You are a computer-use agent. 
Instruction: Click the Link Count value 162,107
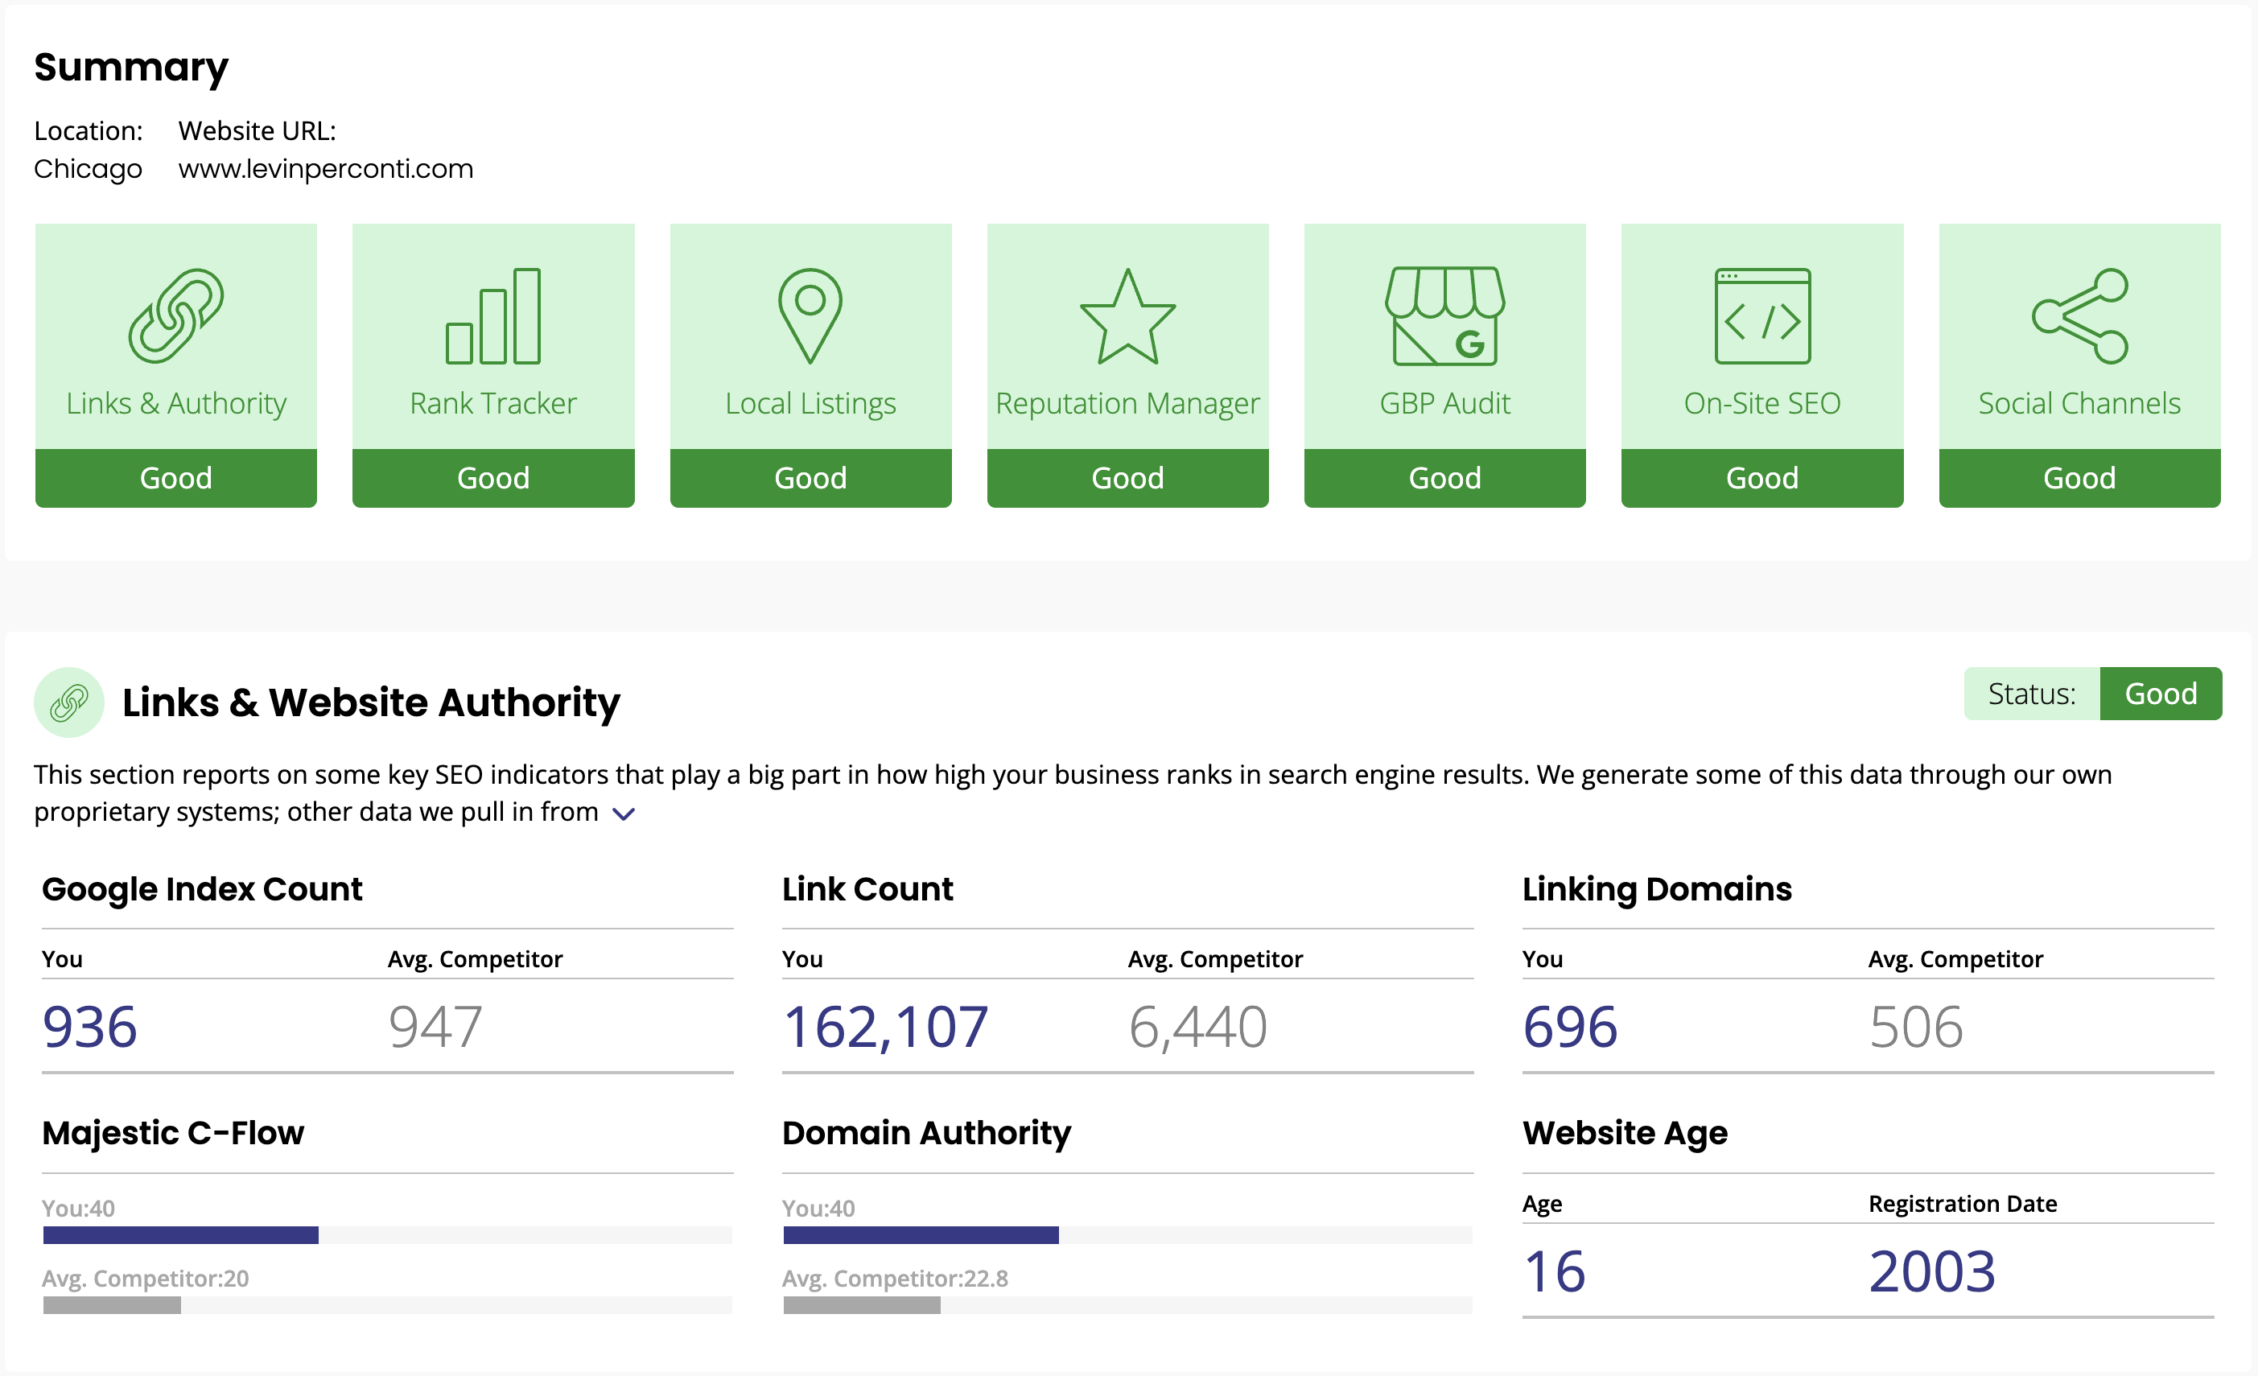pos(884,1026)
